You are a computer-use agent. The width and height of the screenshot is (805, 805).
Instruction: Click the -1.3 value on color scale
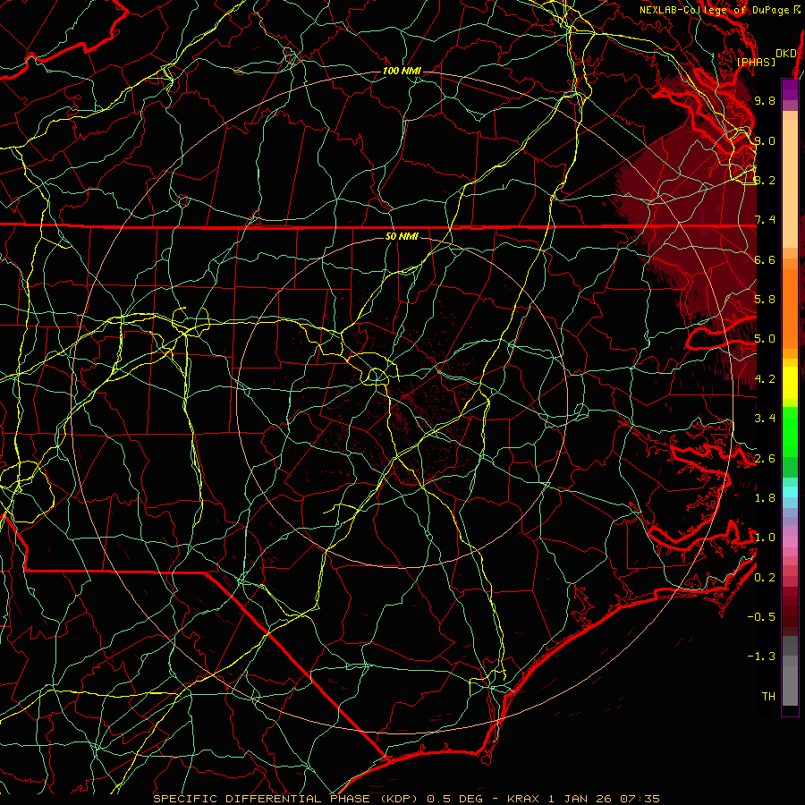click(761, 657)
